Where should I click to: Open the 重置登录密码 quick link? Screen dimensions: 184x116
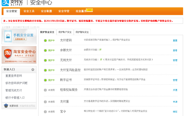pos(13,76)
